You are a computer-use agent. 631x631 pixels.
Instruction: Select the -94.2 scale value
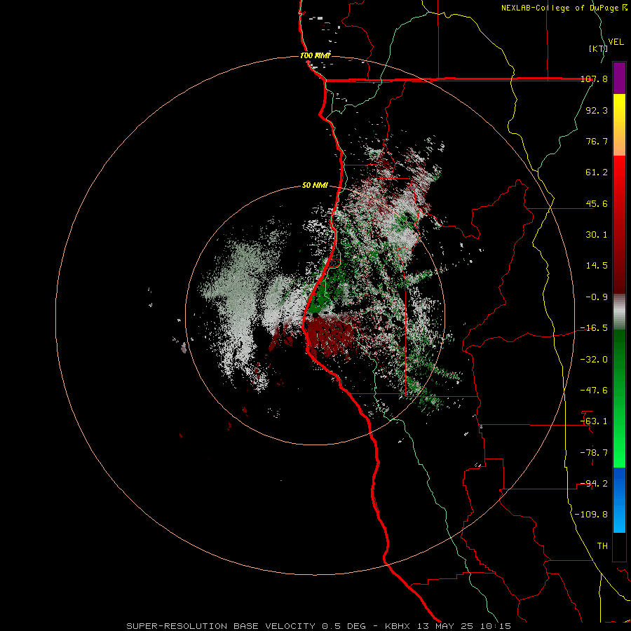click(x=595, y=484)
